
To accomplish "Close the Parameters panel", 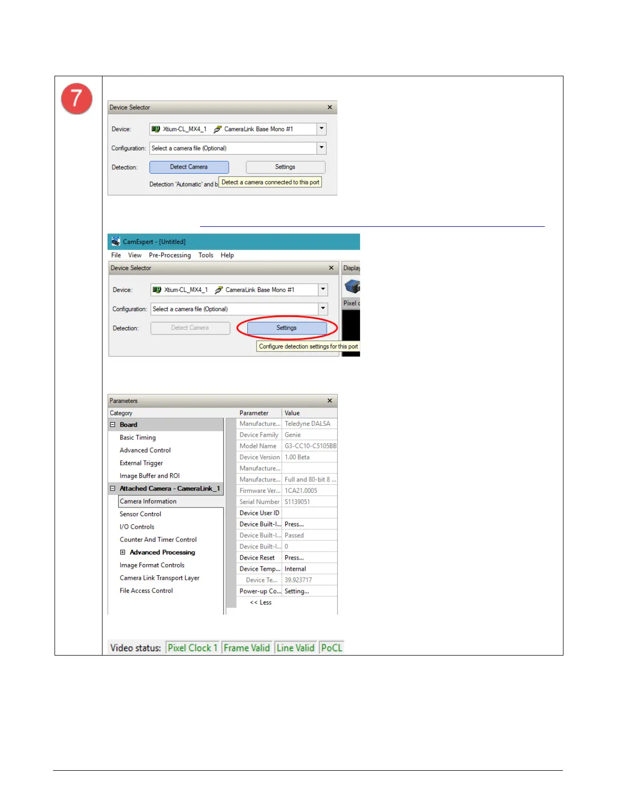I will (x=330, y=401).
